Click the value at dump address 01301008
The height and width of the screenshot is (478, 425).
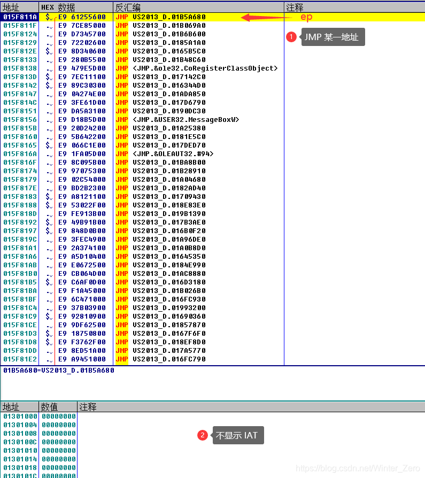[x=58, y=433]
